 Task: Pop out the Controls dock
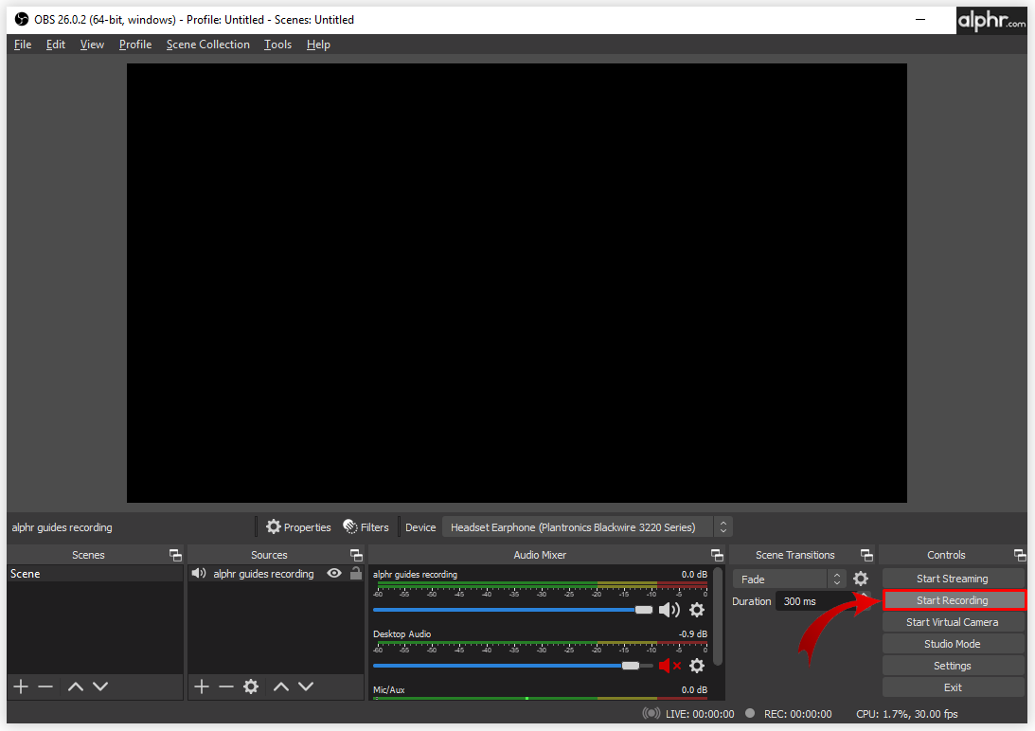1020,555
